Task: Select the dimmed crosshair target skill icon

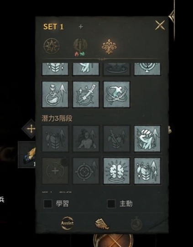Action: (86, 171)
